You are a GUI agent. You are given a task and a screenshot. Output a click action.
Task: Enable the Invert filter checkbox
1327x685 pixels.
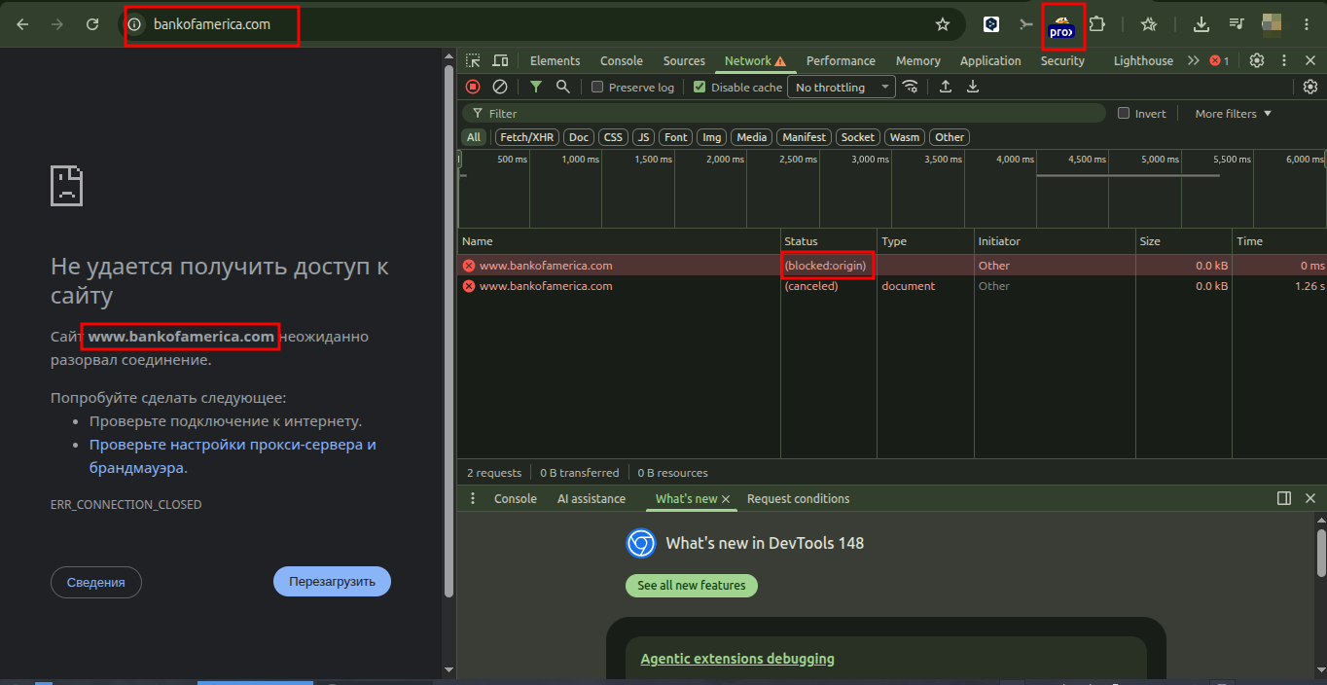point(1124,113)
